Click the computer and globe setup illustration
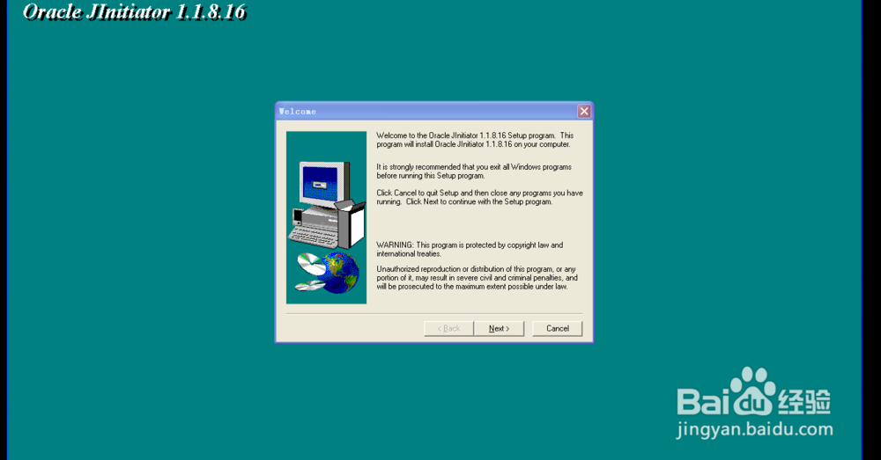The image size is (881, 460). 327,217
